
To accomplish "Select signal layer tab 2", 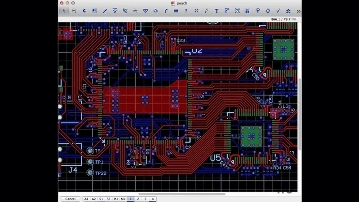I will pos(138,199).
